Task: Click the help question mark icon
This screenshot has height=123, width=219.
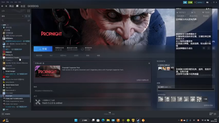Action: (195, 2)
